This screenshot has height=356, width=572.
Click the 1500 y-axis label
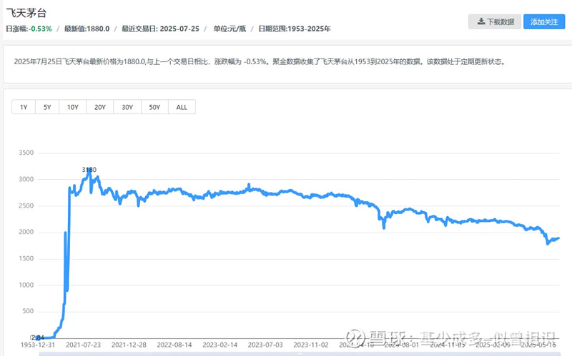click(x=26, y=258)
